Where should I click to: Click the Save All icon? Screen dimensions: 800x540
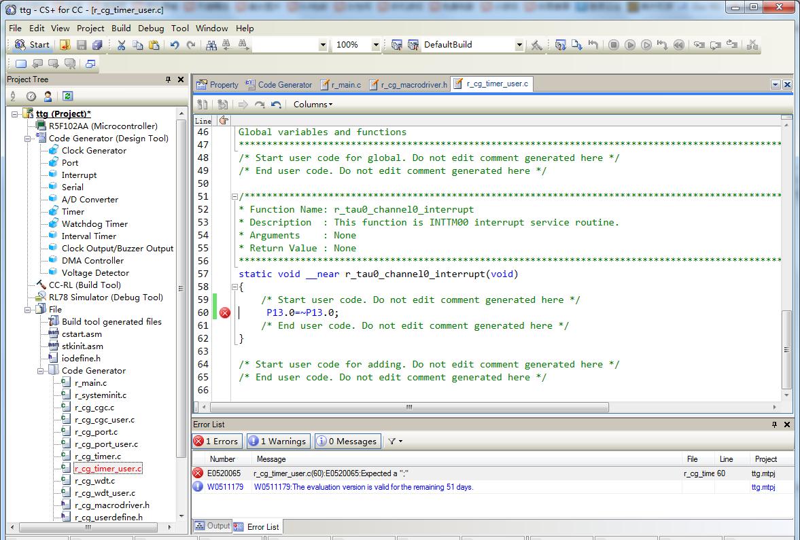[x=97, y=45]
